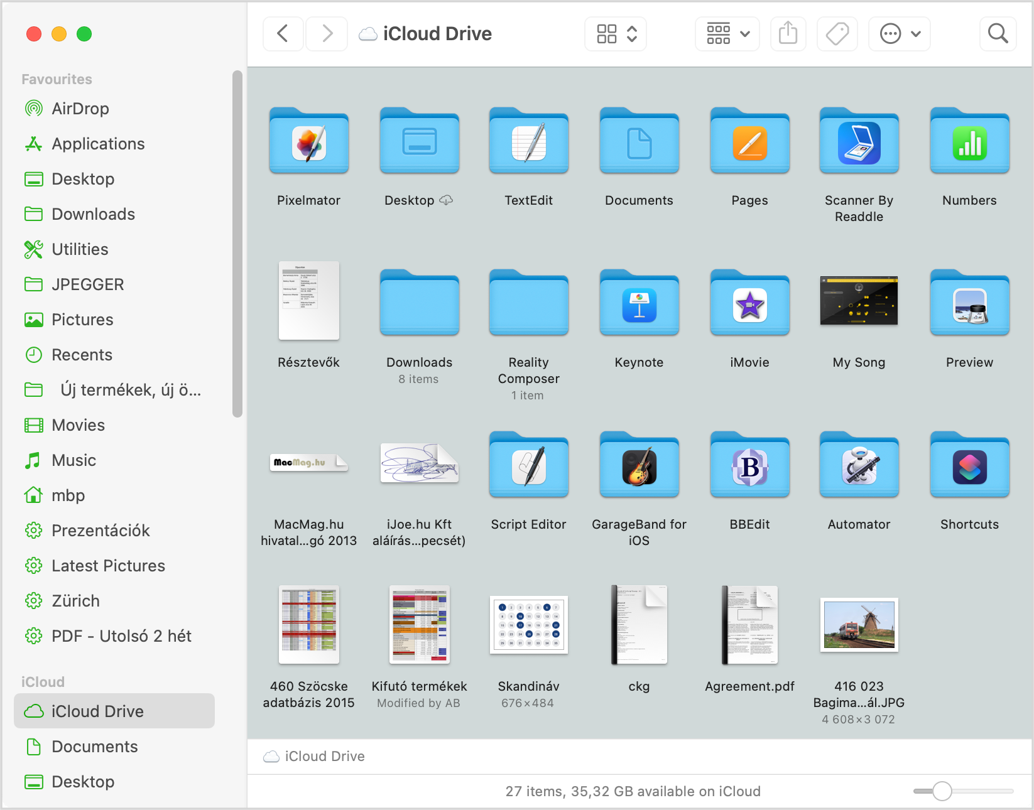Open the Pixelmator folder
The height and width of the screenshot is (810, 1034).
(308, 141)
